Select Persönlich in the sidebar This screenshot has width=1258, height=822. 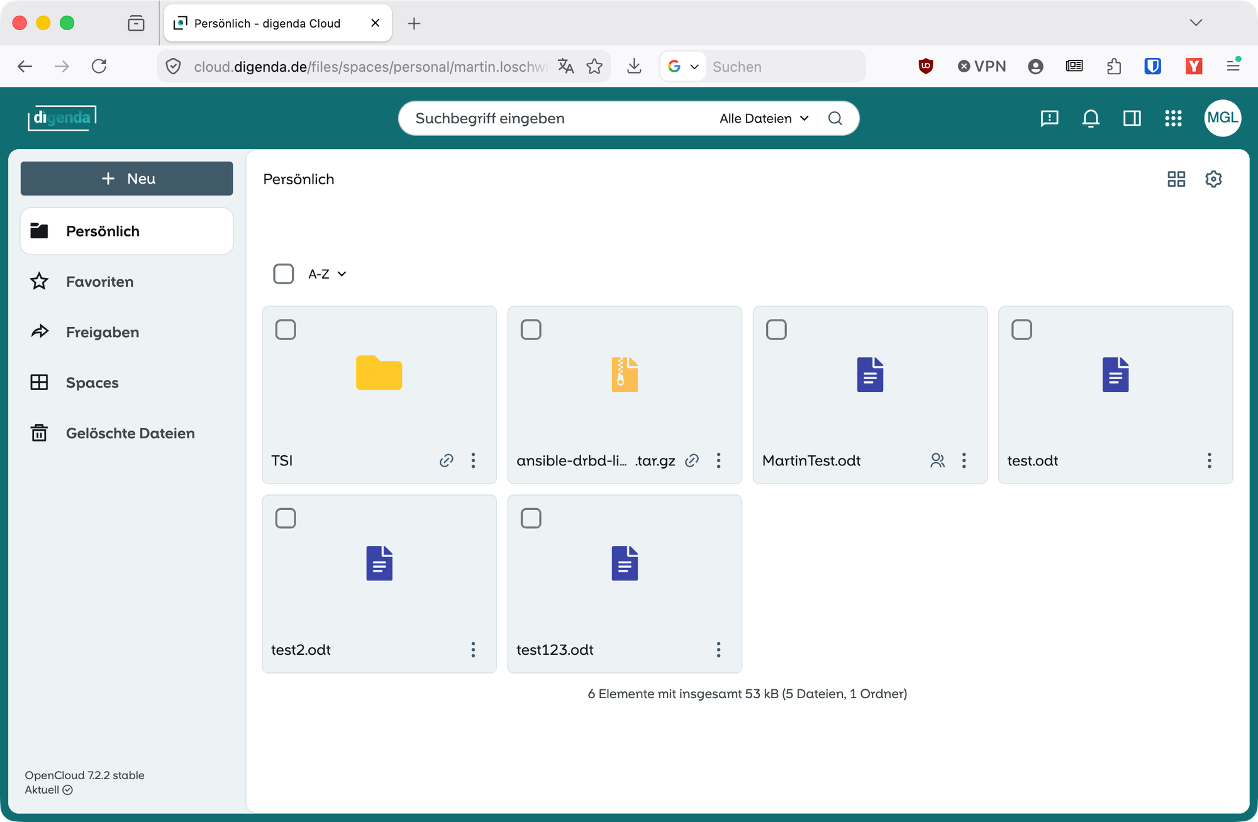[127, 231]
